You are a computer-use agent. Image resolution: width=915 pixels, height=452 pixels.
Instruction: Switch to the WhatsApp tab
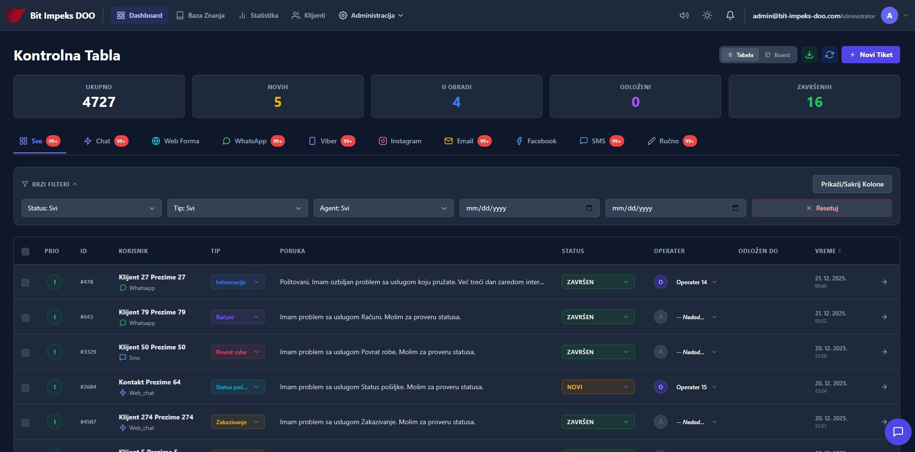250,141
